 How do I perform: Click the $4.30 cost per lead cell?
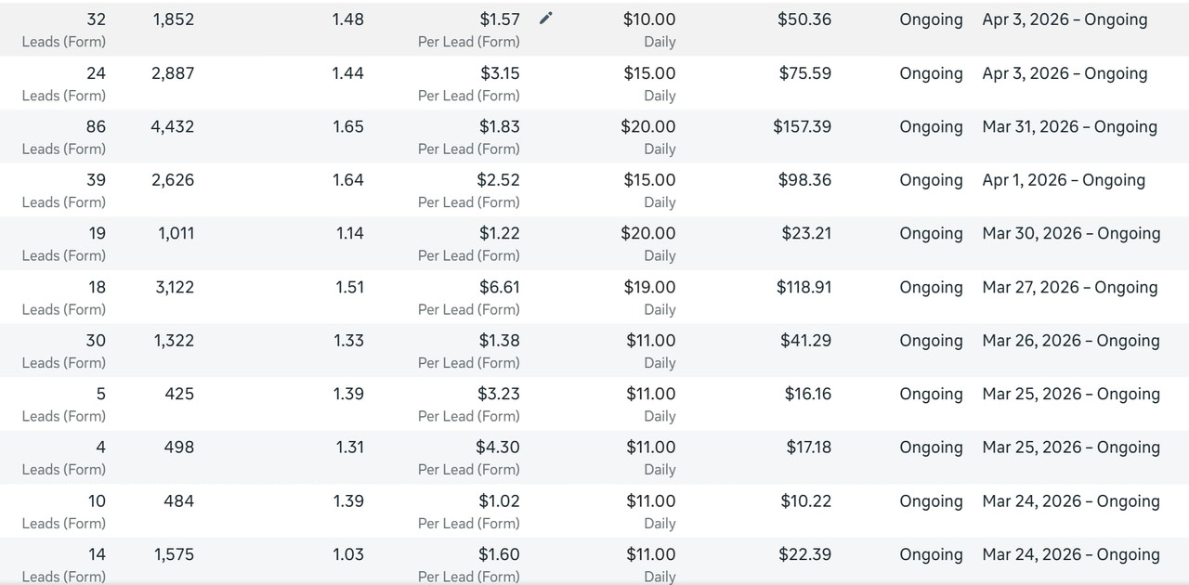[498, 447]
